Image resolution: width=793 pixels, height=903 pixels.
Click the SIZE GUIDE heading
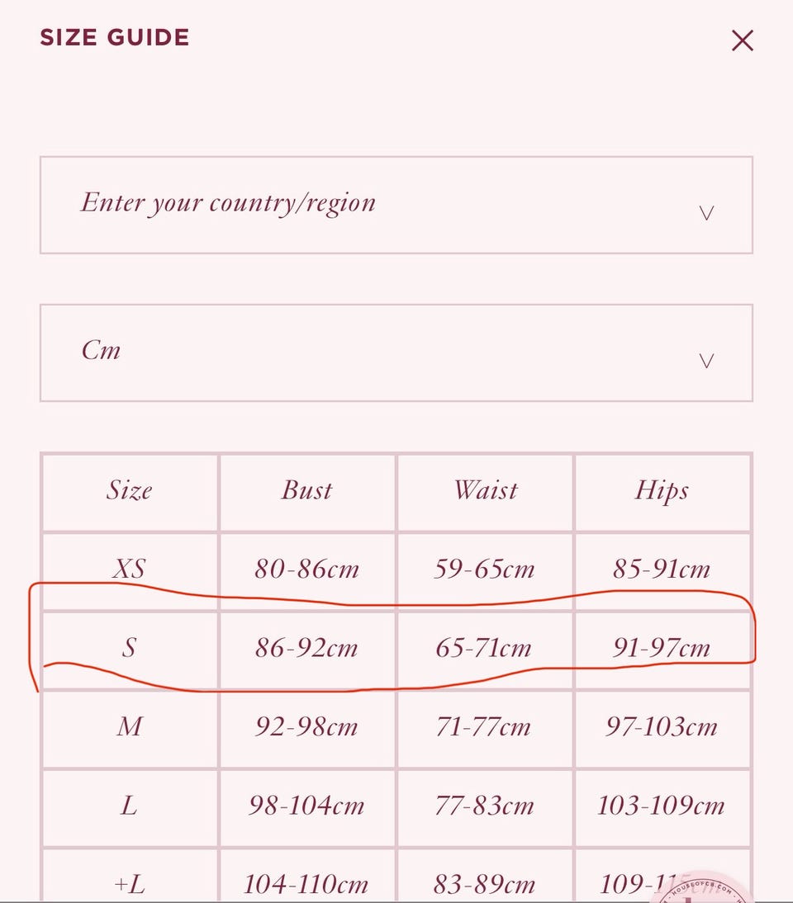115,38
